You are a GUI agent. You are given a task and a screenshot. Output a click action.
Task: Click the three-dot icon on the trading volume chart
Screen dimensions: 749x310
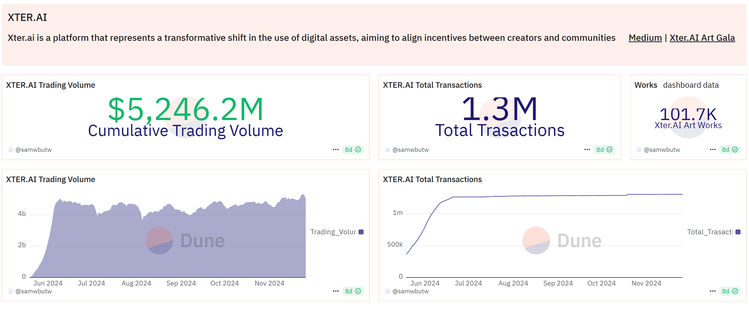(336, 291)
